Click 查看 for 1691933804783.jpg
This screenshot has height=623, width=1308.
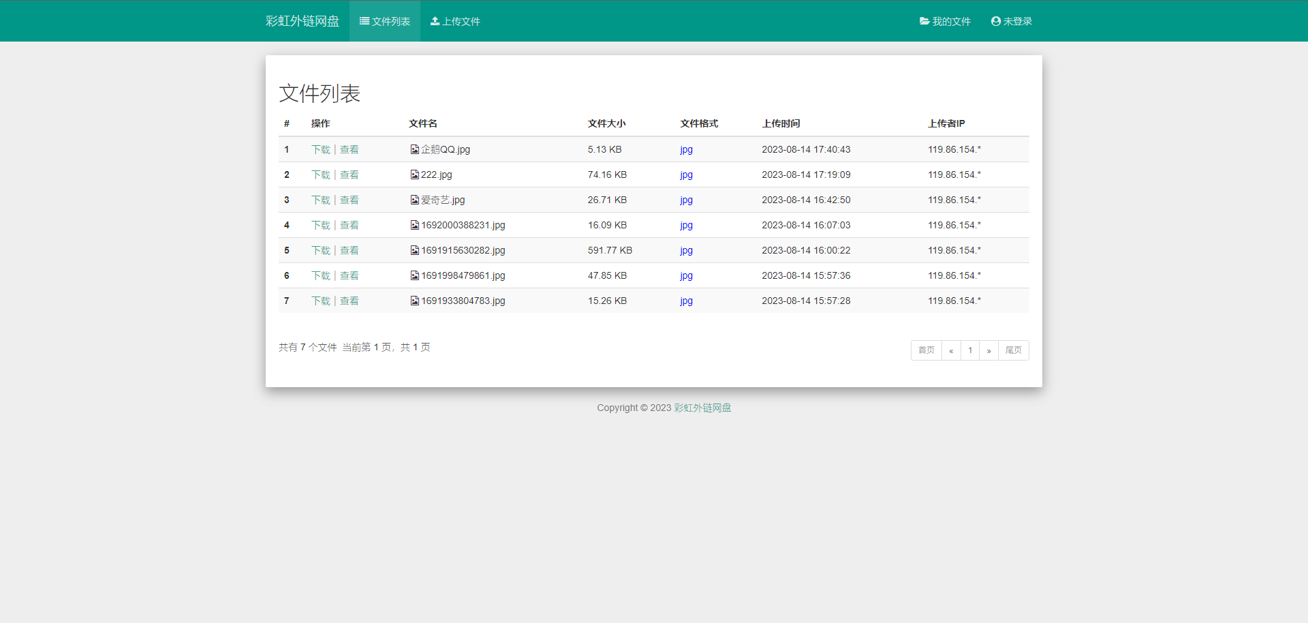(349, 301)
